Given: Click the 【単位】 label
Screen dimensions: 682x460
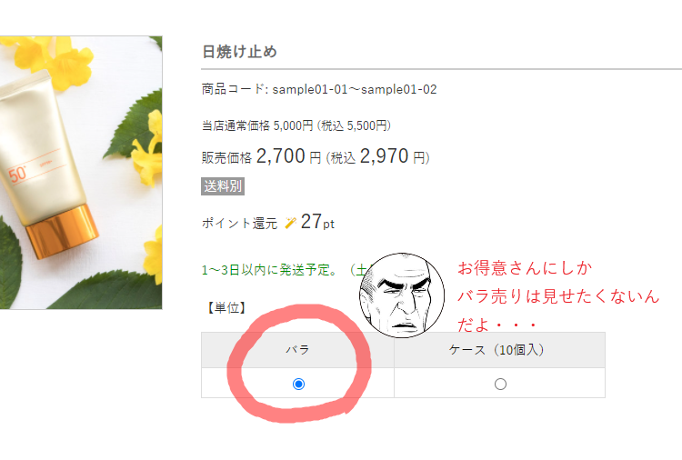Looking at the screenshot, I should click(x=226, y=308).
